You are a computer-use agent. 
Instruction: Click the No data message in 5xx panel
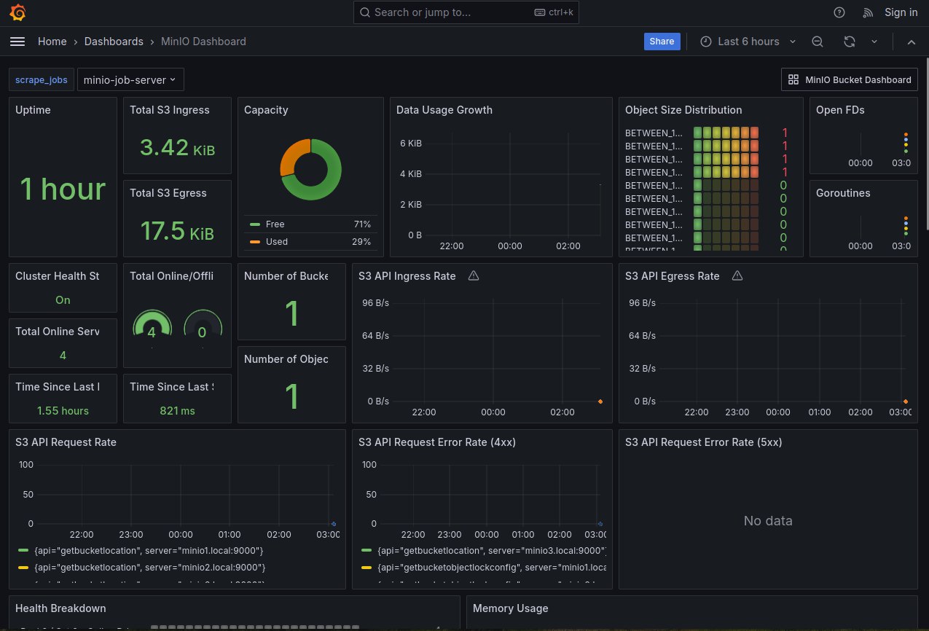point(768,521)
